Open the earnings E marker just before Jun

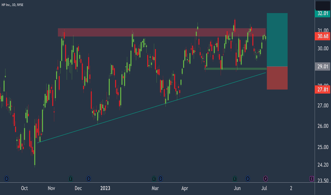235,179
